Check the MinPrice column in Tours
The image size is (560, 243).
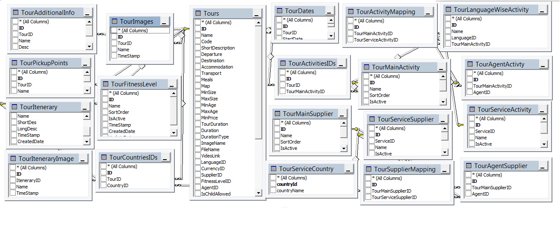tap(198, 118)
